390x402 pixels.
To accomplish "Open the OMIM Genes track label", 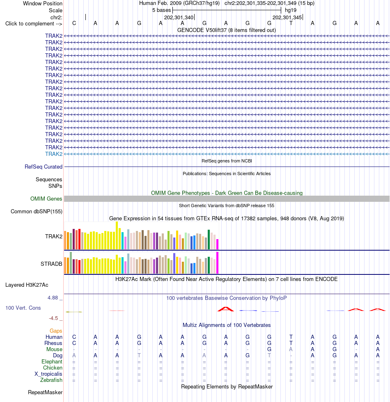I will tap(46, 199).
